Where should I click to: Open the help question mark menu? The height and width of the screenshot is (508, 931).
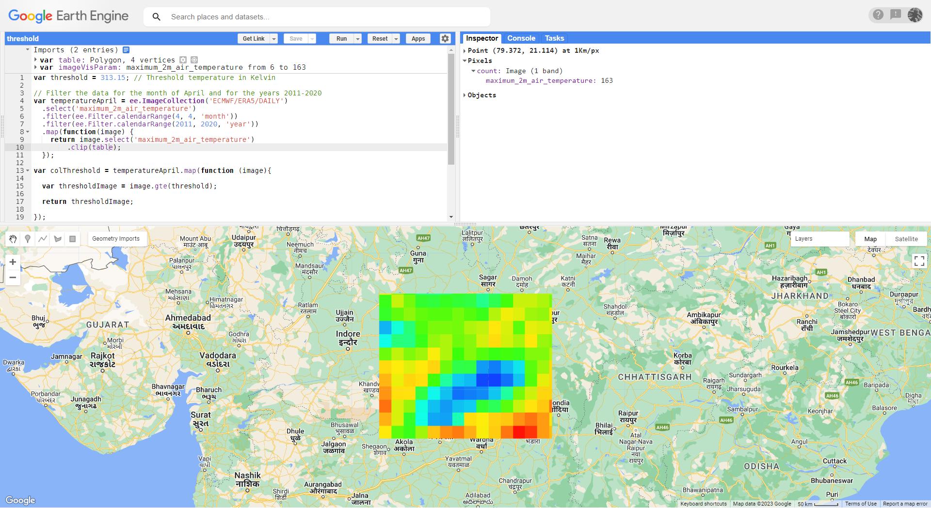pyautogui.click(x=878, y=15)
